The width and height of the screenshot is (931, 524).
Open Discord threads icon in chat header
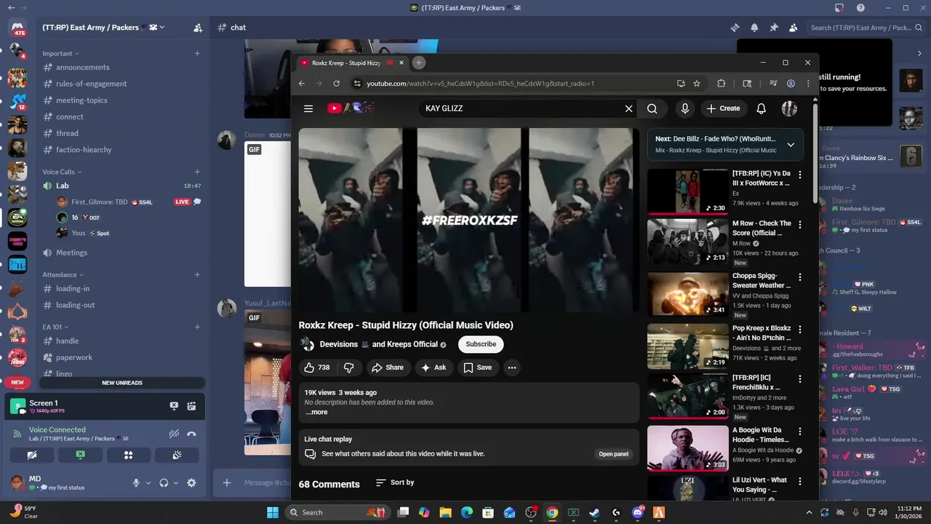pos(735,28)
